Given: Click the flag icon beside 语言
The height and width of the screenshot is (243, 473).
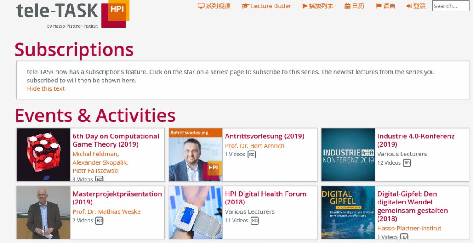Looking at the screenshot, I should coord(378,6).
